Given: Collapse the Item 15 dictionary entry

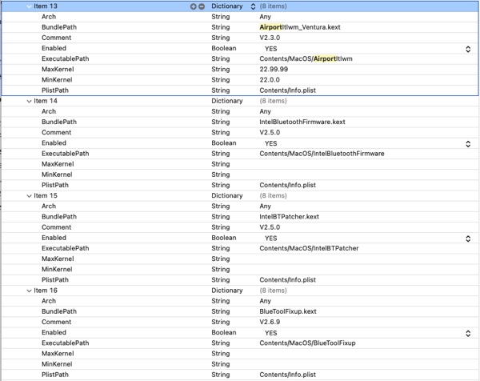Looking at the screenshot, I should coord(30,196).
